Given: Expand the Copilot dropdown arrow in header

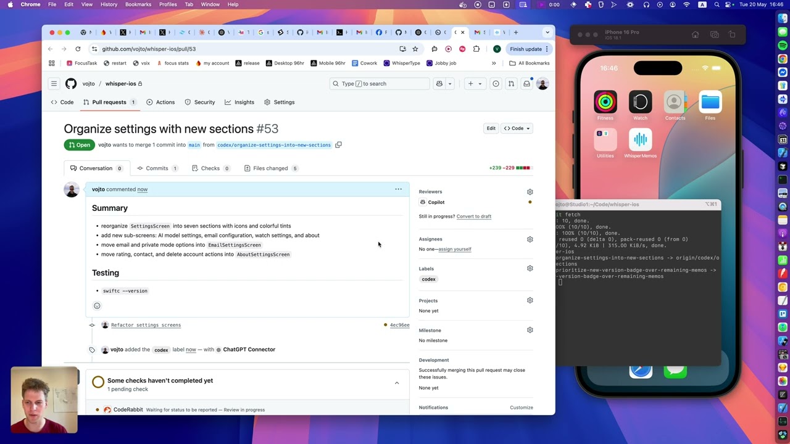Looking at the screenshot, I should tap(450, 84).
